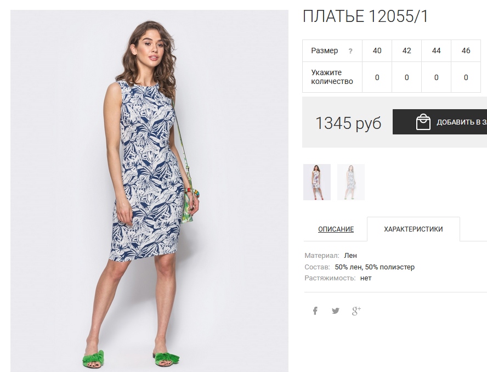Select size 46 column header
Viewport: 487px width, 372px height.
click(466, 50)
